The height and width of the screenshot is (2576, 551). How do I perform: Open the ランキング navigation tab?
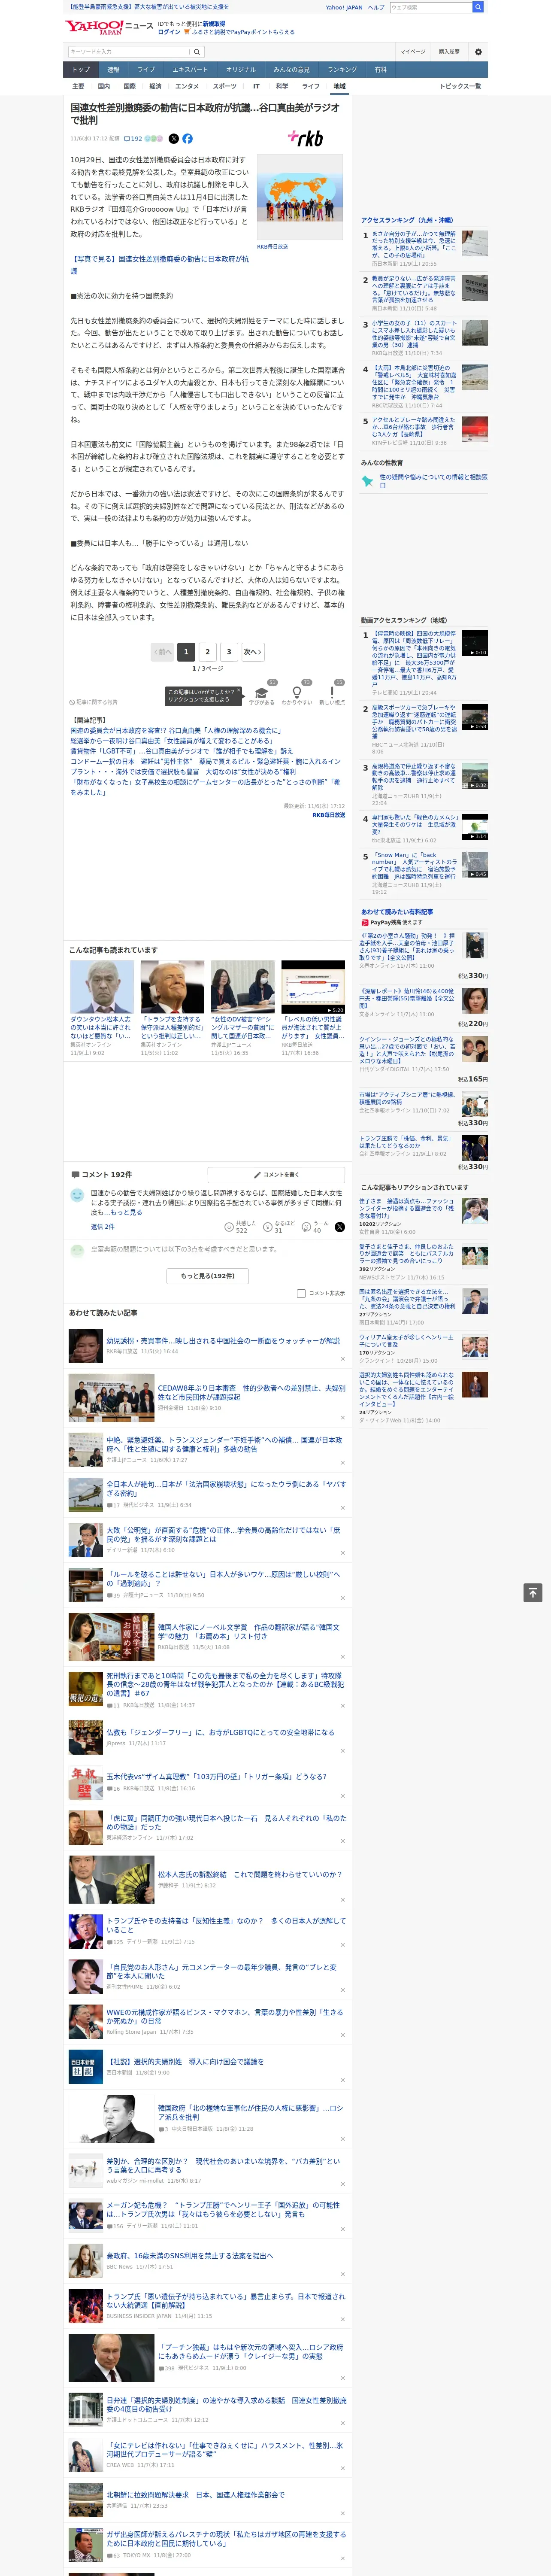pyautogui.click(x=342, y=70)
